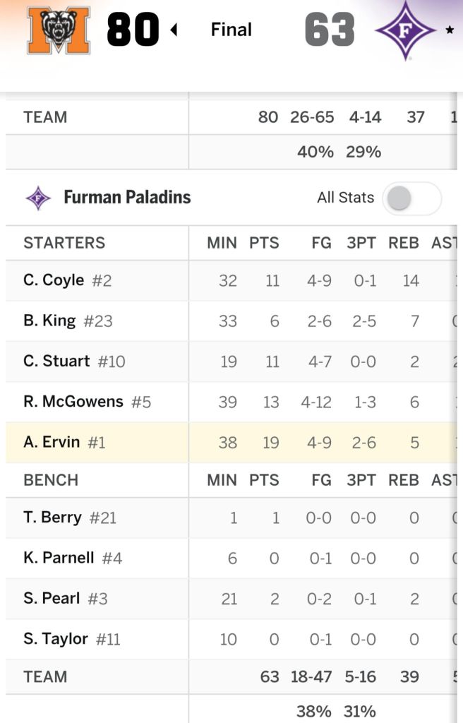
Task: Select C. Stuart #10 player row
Action: (x=74, y=361)
